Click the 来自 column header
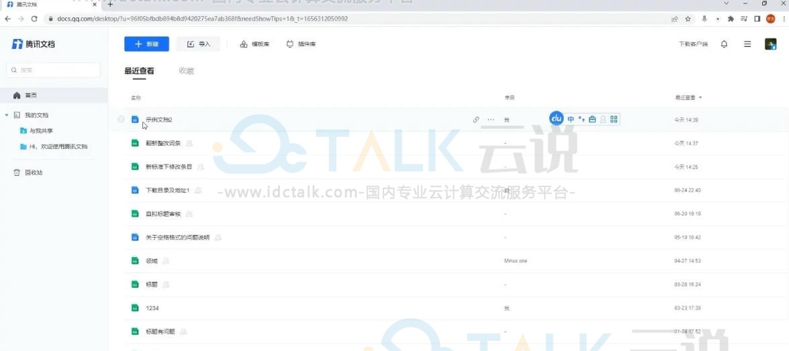This screenshot has width=789, height=351. tap(509, 97)
